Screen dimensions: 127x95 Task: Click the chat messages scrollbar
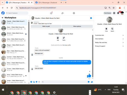[x=93, y=56]
